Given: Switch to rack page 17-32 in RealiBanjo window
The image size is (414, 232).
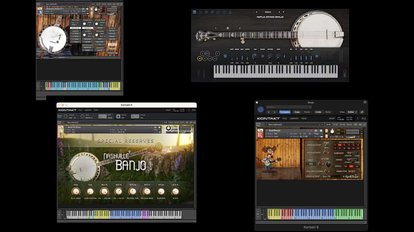Looking at the screenshot, I should pos(335,125).
